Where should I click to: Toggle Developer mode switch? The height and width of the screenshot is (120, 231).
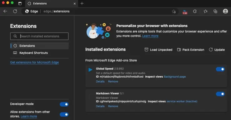point(64,104)
